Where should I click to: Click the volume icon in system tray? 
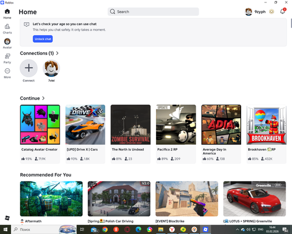point(248,229)
